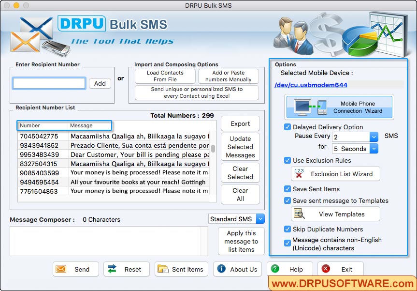Click inside the Enter Recipient Number field
The height and width of the screenshot is (291, 417).
pos(48,83)
